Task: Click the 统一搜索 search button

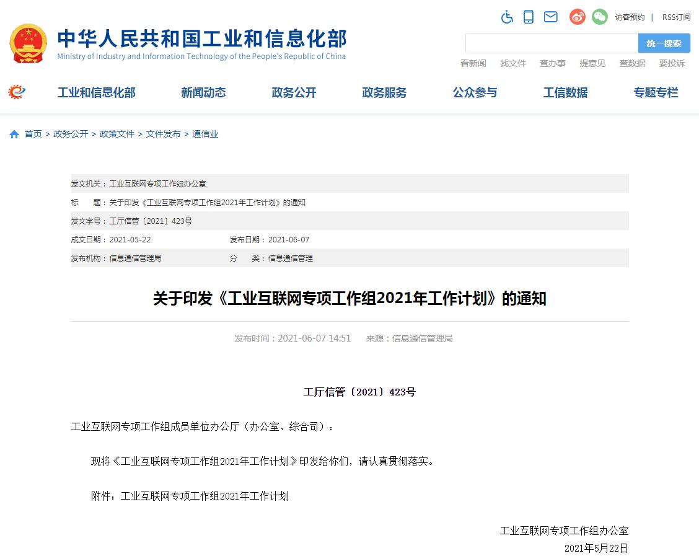Action: click(664, 43)
